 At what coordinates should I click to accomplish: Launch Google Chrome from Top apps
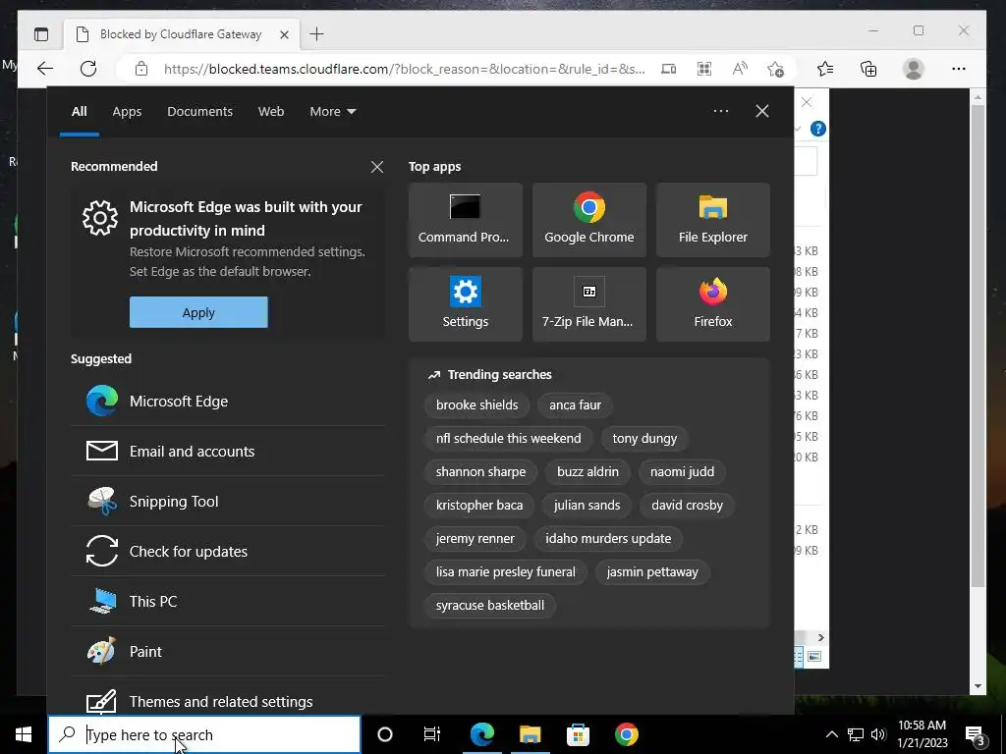[x=589, y=220]
